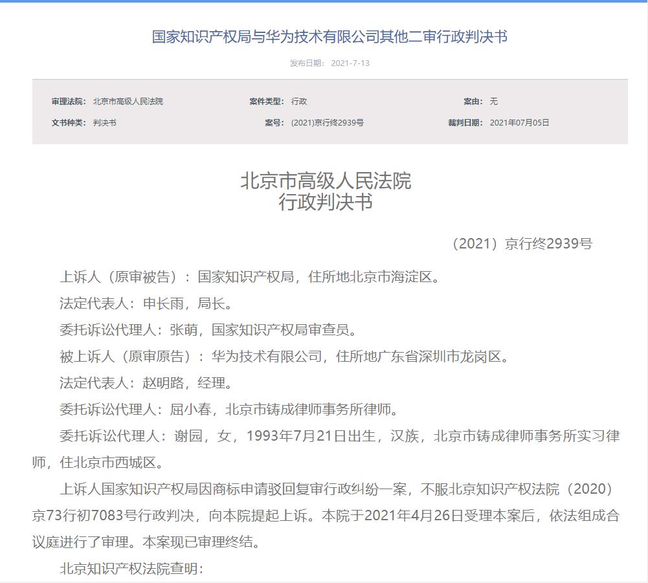Click the line 师，住北京市西城区

click(98, 463)
